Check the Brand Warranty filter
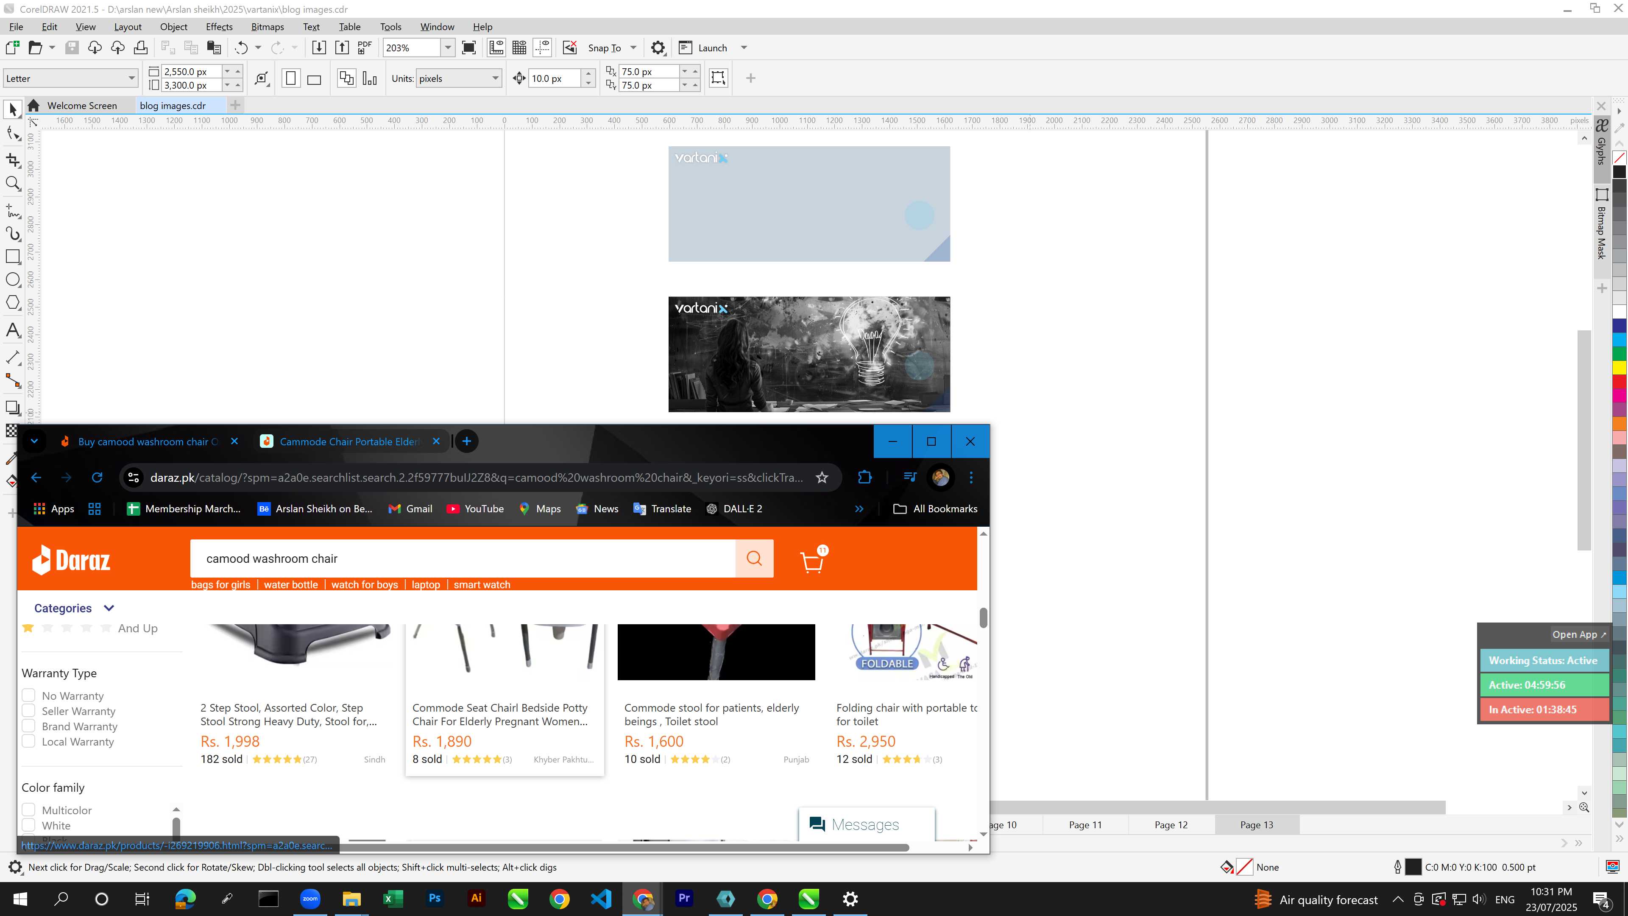This screenshot has height=916, width=1628. click(28, 726)
